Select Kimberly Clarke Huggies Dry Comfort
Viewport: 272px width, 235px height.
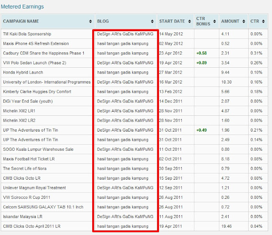pos(37,92)
